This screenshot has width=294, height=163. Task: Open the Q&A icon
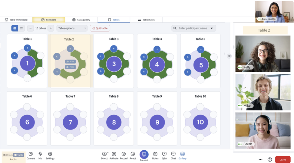164,154
